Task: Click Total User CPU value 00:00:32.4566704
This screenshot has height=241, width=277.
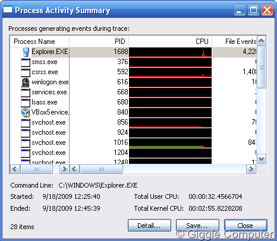Action: (215, 196)
